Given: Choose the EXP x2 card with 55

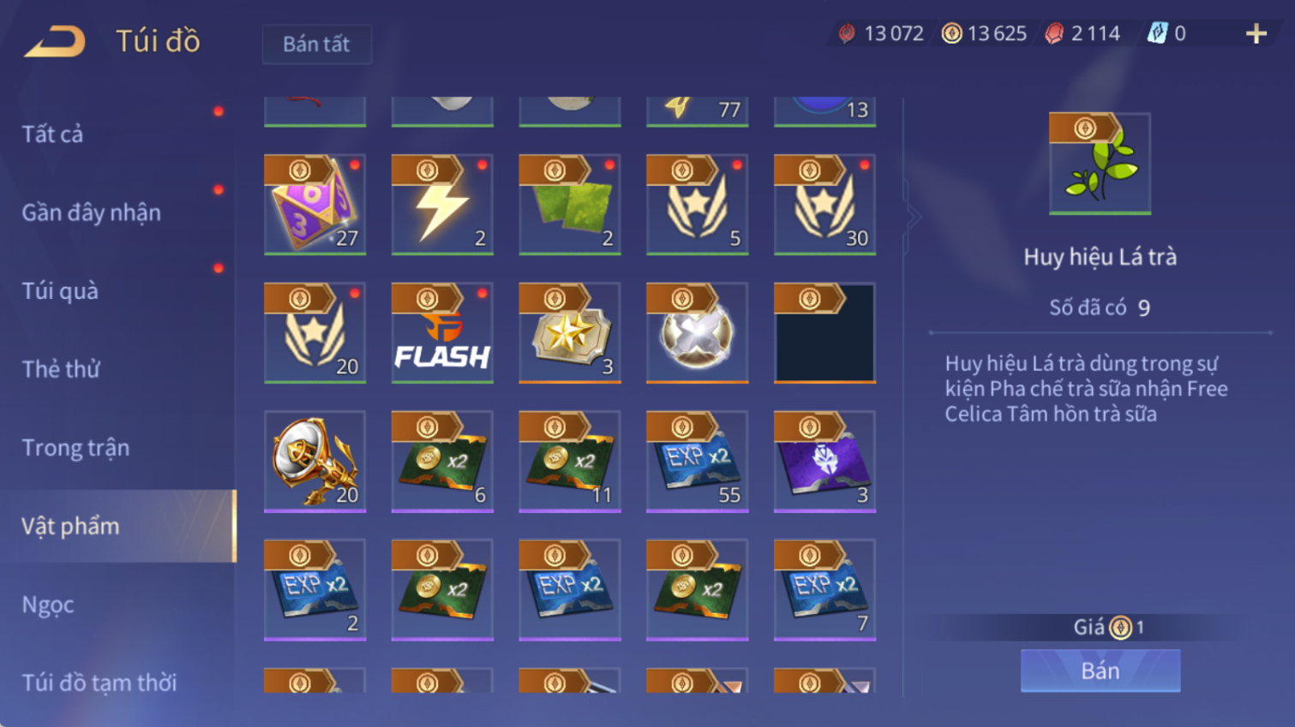Looking at the screenshot, I should click(697, 462).
